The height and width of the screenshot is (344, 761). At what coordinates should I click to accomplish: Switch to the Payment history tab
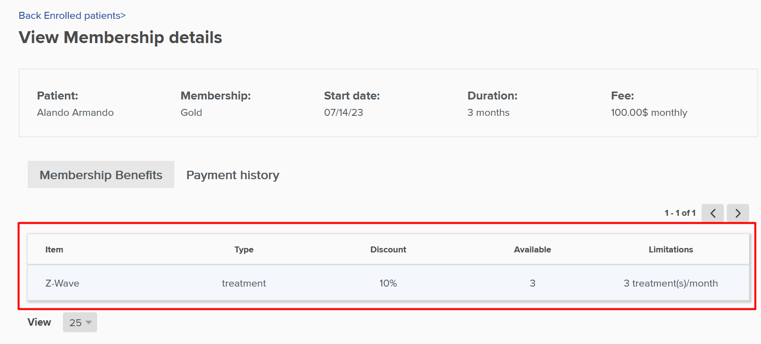pos(232,175)
